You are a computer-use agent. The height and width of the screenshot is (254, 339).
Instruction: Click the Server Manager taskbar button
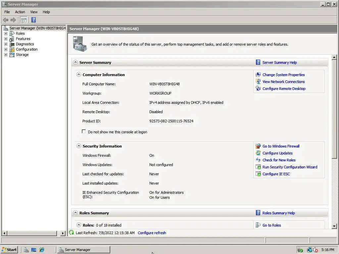click(84, 250)
